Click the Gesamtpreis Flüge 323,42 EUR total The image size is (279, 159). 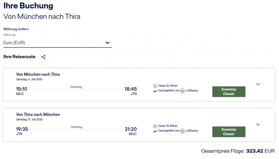pyautogui.click(x=238, y=151)
